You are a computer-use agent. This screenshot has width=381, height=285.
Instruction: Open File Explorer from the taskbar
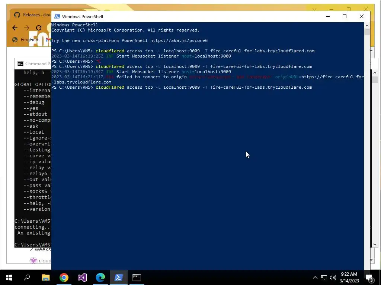(45, 278)
